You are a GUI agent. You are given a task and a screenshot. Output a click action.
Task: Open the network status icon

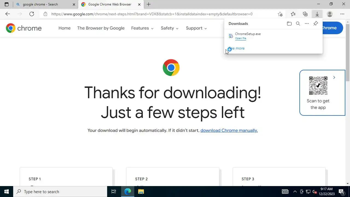pos(308,192)
